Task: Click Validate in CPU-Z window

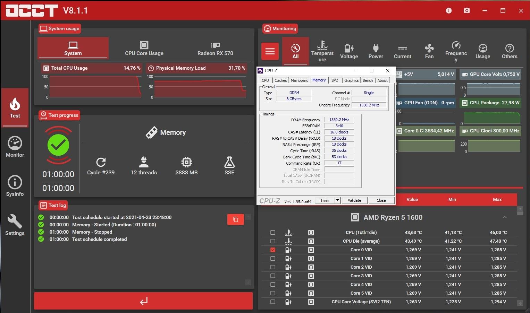Action: [x=354, y=200]
